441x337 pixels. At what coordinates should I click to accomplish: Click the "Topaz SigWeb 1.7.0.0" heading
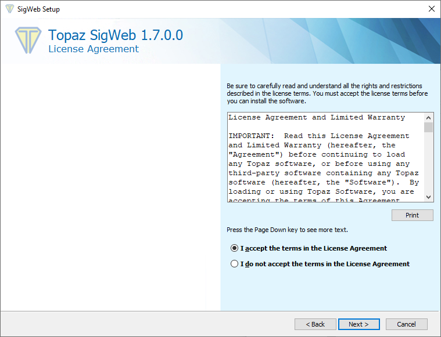point(116,35)
